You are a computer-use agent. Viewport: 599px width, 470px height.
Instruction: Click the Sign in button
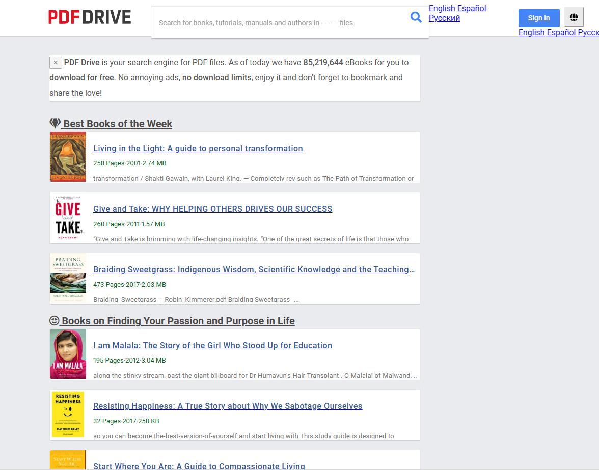click(x=539, y=18)
